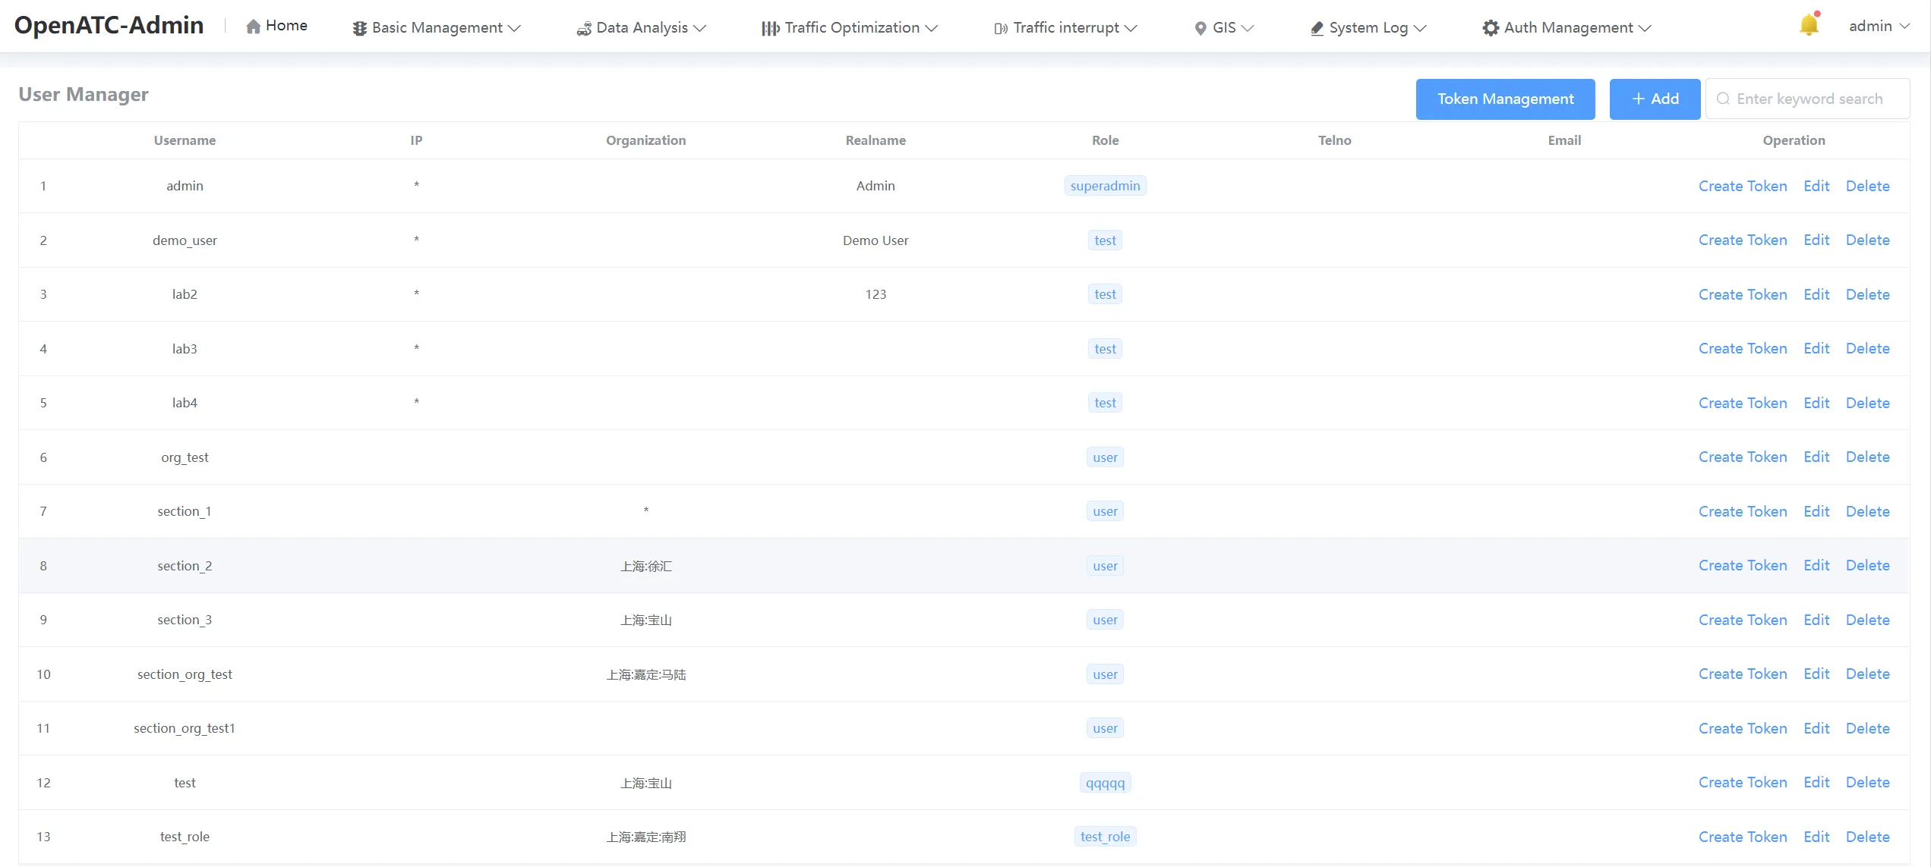Click the search magnifier icon
The width and height of the screenshot is (1931, 867).
pos(1723,99)
